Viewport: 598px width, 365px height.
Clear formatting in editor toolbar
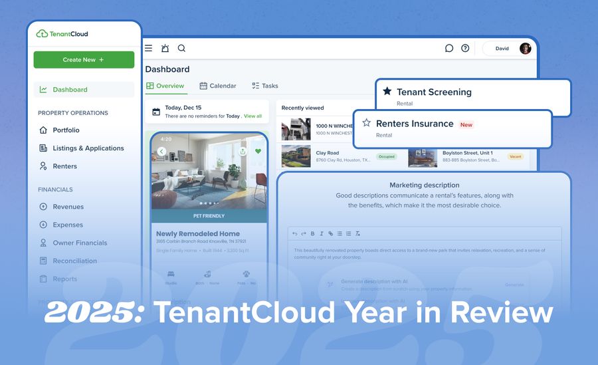(357, 233)
